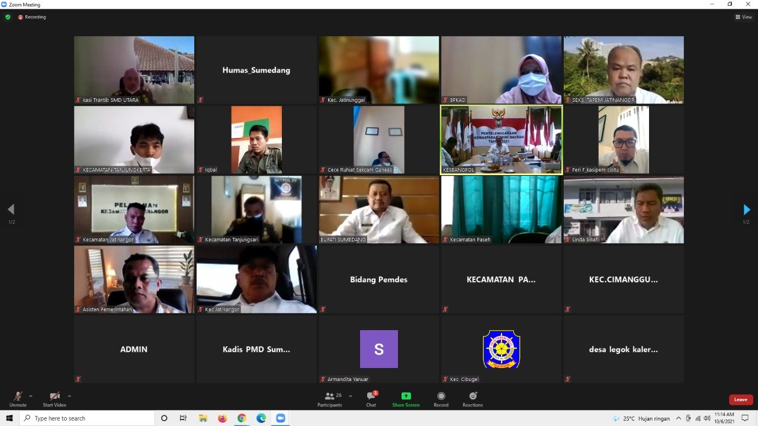Open the View layout menu
Viewport: 758px width, 426px height.
point(743,17)
